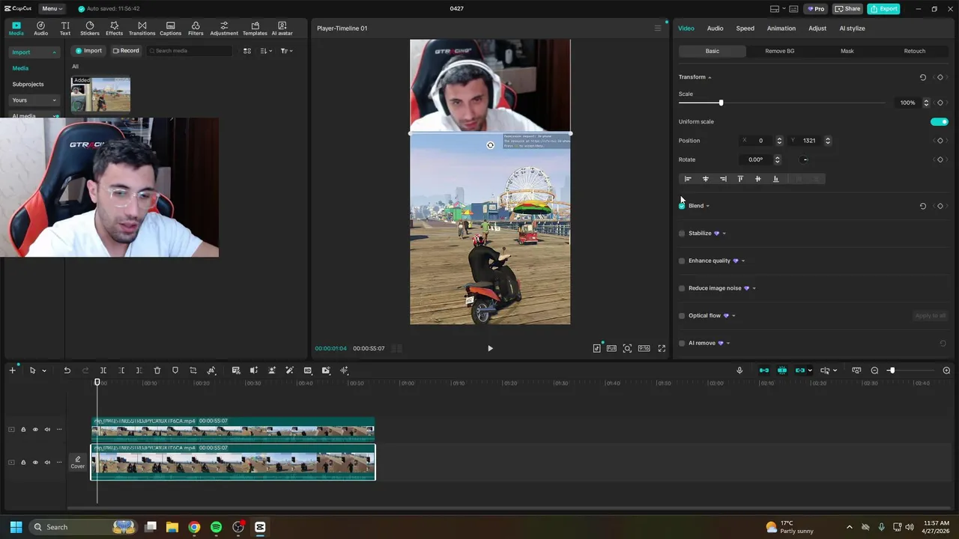
Task: Split the clip at the playhead
Action: coord(103,371)
